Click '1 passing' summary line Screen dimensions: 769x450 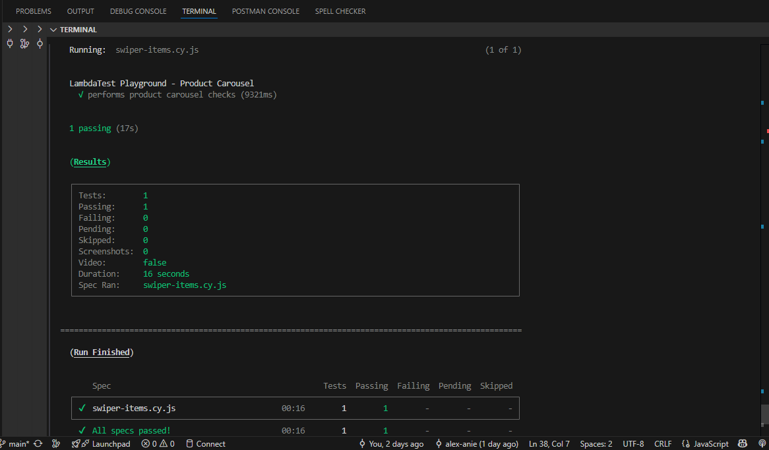(x=90, y=128)
